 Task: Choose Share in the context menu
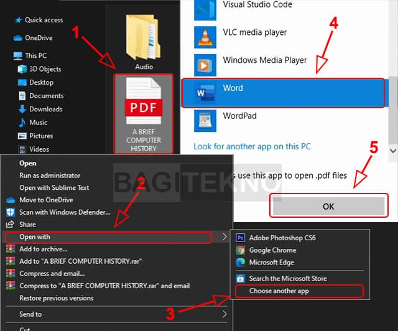point(27,225)
